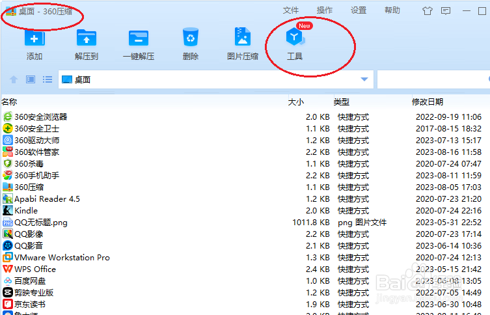
Task: Click the 360驱动大师 icon
Action: coord(8,140)
